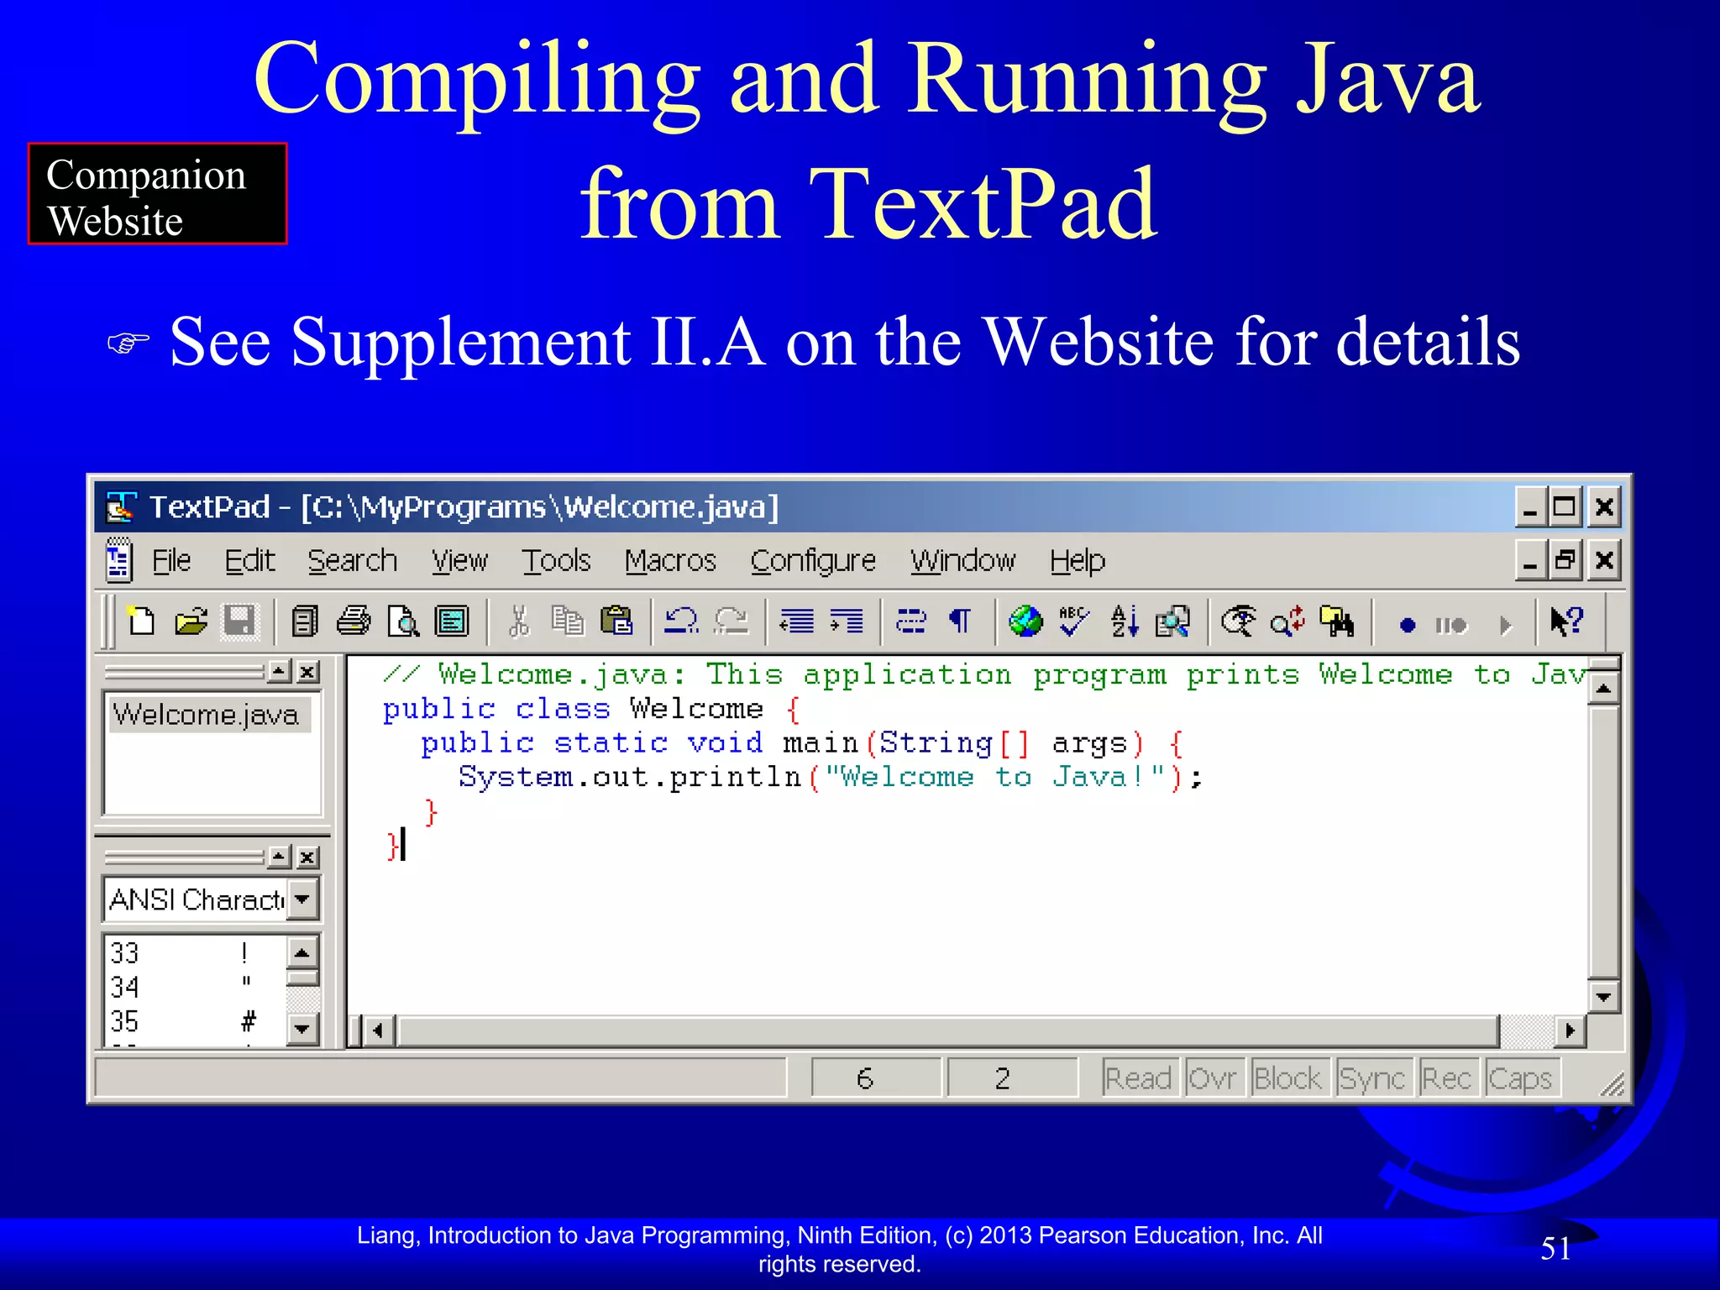The height and width of the screenshot is (1290, 1720).
Task: Click editor horizontal scroll left arrow
Action: [x=378, y=1030]
